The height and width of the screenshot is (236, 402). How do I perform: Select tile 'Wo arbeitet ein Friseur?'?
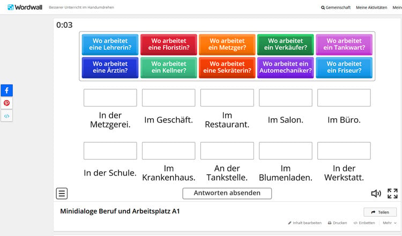click(344, 67)
